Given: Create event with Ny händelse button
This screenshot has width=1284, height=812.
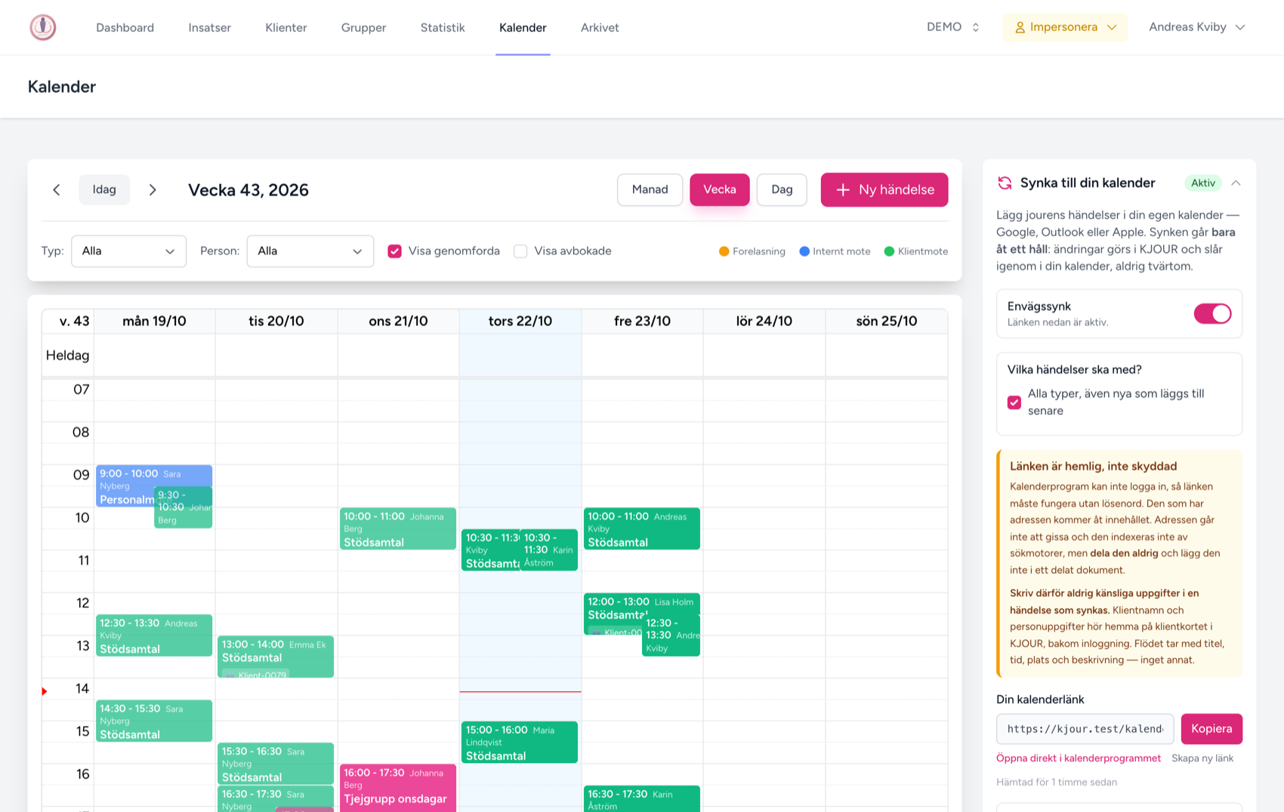Looking at the screenshot, I should coord(884,189).
